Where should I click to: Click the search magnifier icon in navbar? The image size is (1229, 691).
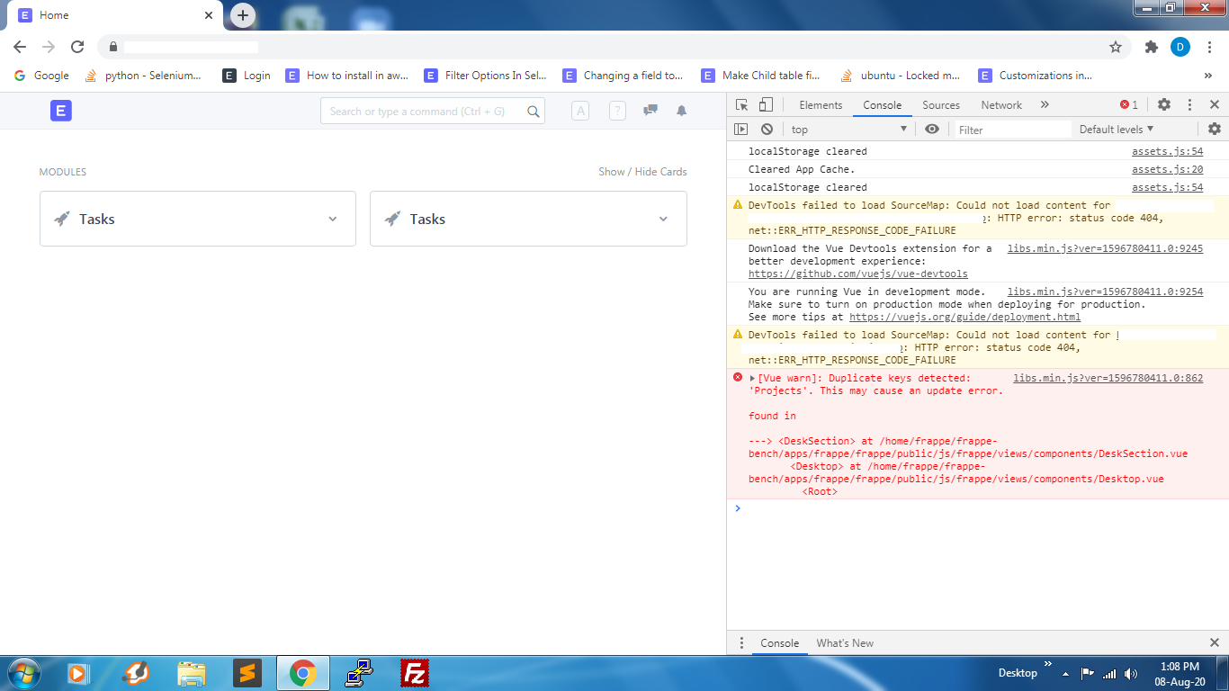coord(534,112)
